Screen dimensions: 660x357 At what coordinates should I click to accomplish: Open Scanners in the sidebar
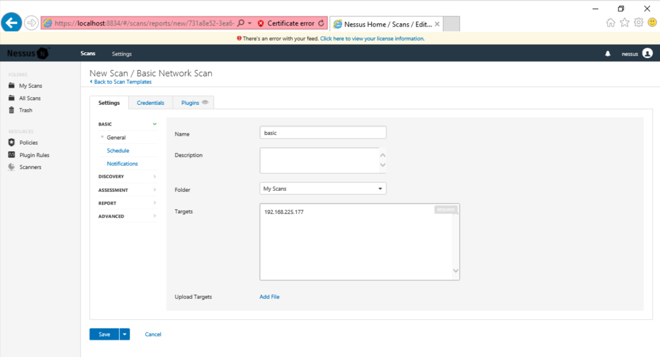click(x=30, y=167)
